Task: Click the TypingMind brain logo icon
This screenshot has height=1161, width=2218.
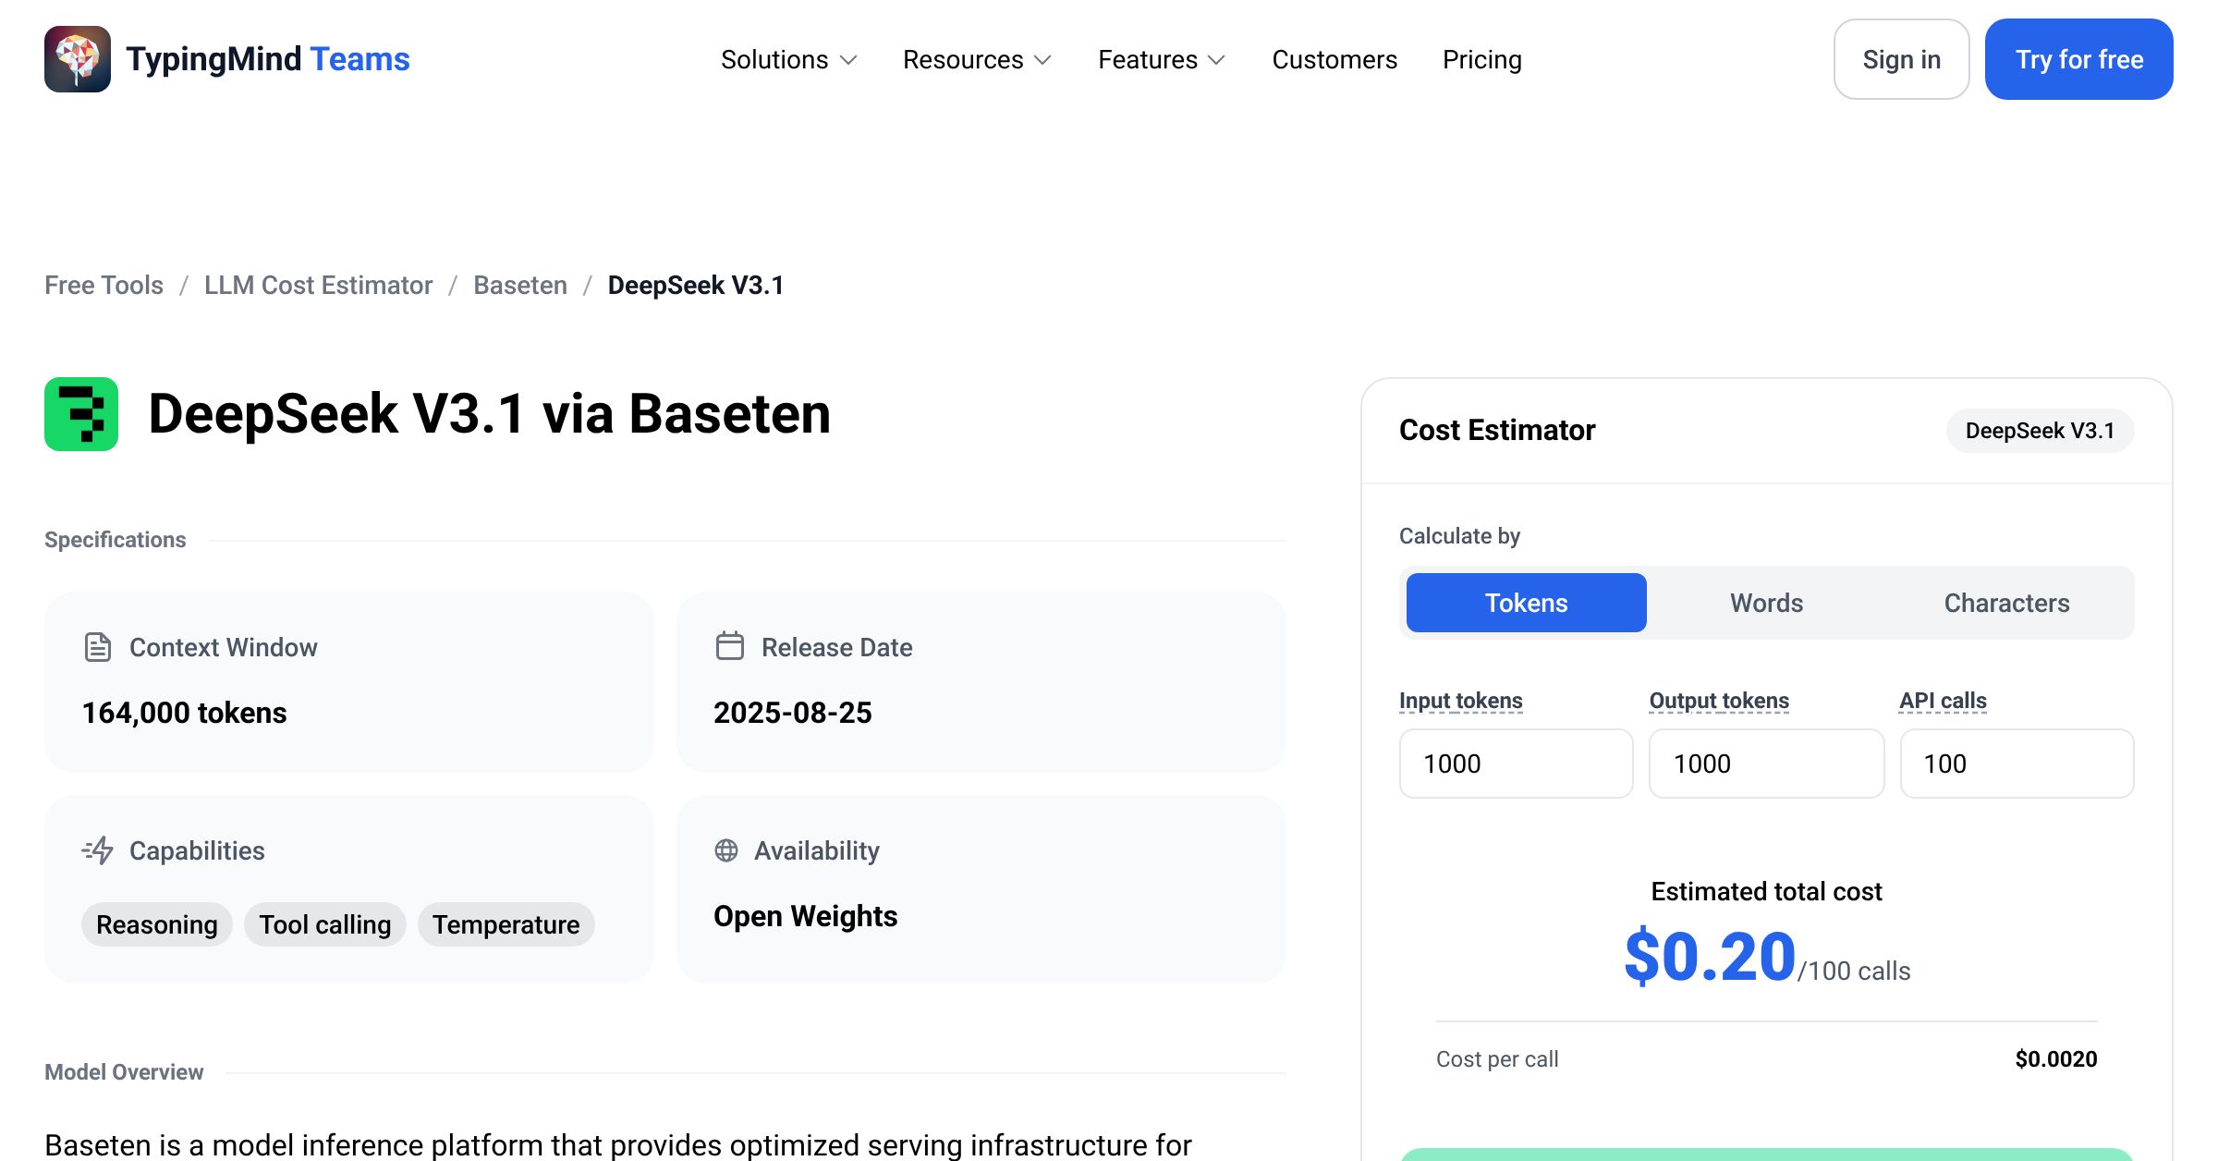Action: pos(78,59)
